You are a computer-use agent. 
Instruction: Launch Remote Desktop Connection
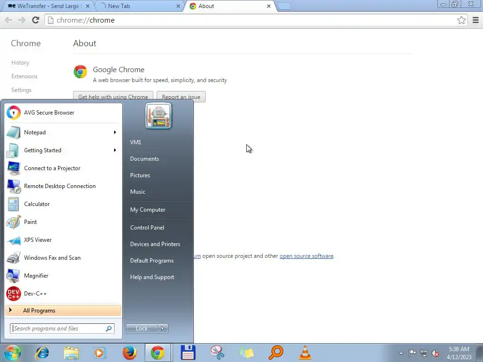click(x=63, y=186)
